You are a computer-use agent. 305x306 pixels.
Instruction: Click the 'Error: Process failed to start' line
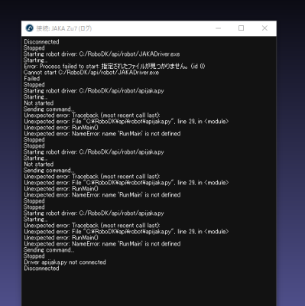[x=115, y=67]
